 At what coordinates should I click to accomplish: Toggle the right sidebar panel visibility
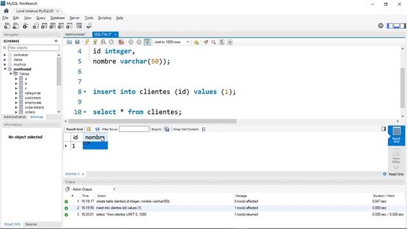(x=403, y=25)
